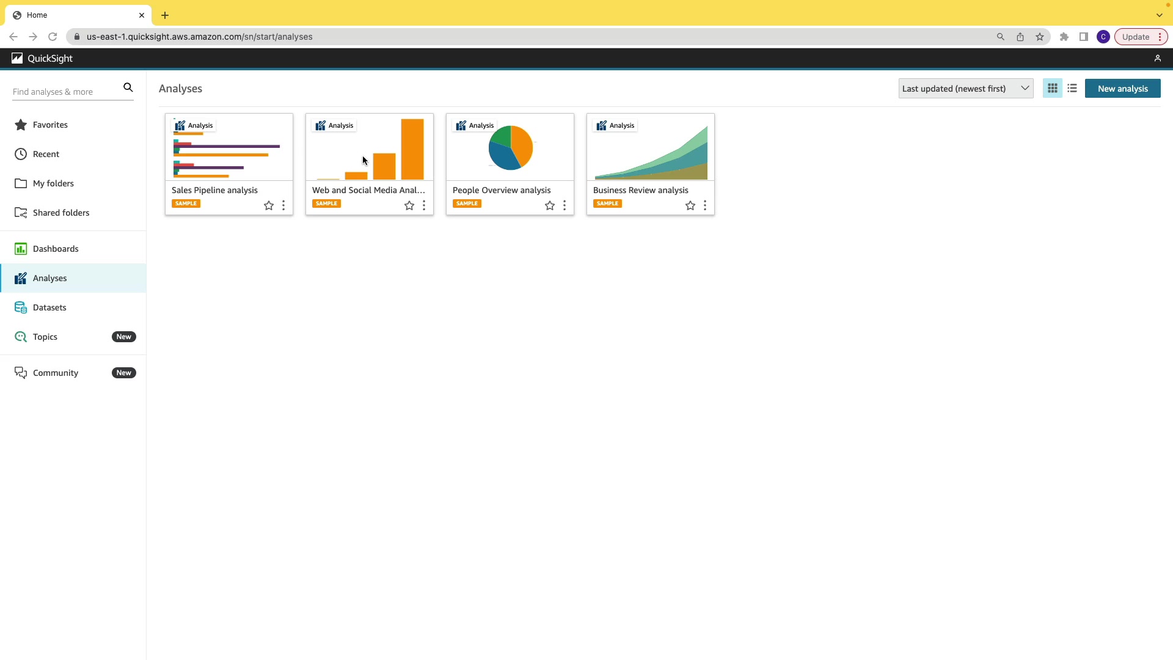
Task: Open the Community page
Action: [x=56, y=373]
